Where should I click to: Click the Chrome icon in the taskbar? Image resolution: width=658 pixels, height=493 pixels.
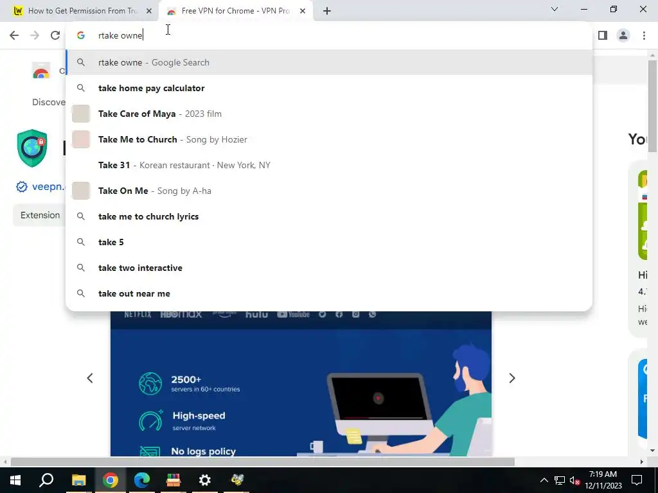111,480
